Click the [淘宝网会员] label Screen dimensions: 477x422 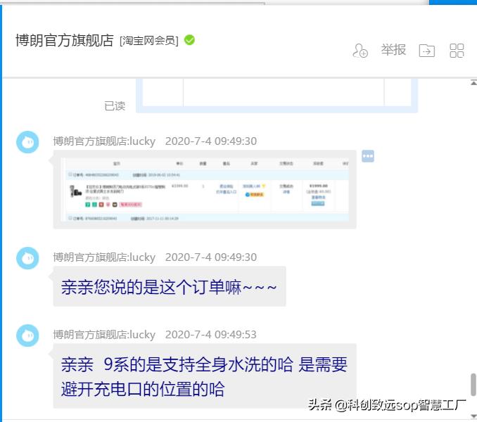pyautogui.click(x=149, y=41)
